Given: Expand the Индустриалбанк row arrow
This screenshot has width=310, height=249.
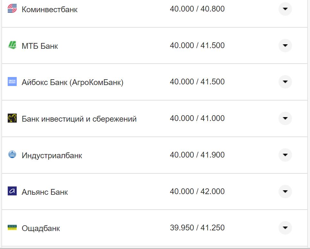Looking at the screenshot, I should [x=285, y=155].
